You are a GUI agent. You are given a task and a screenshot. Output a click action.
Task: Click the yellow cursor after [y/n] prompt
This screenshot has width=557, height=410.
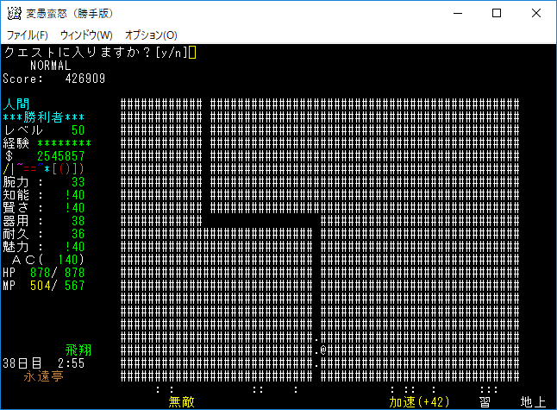pos(193,53)
